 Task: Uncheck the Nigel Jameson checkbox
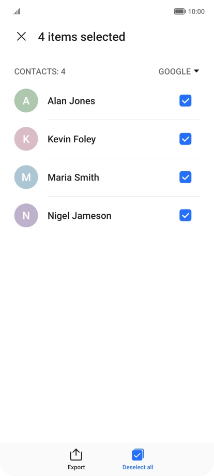[x=185, y=215]
